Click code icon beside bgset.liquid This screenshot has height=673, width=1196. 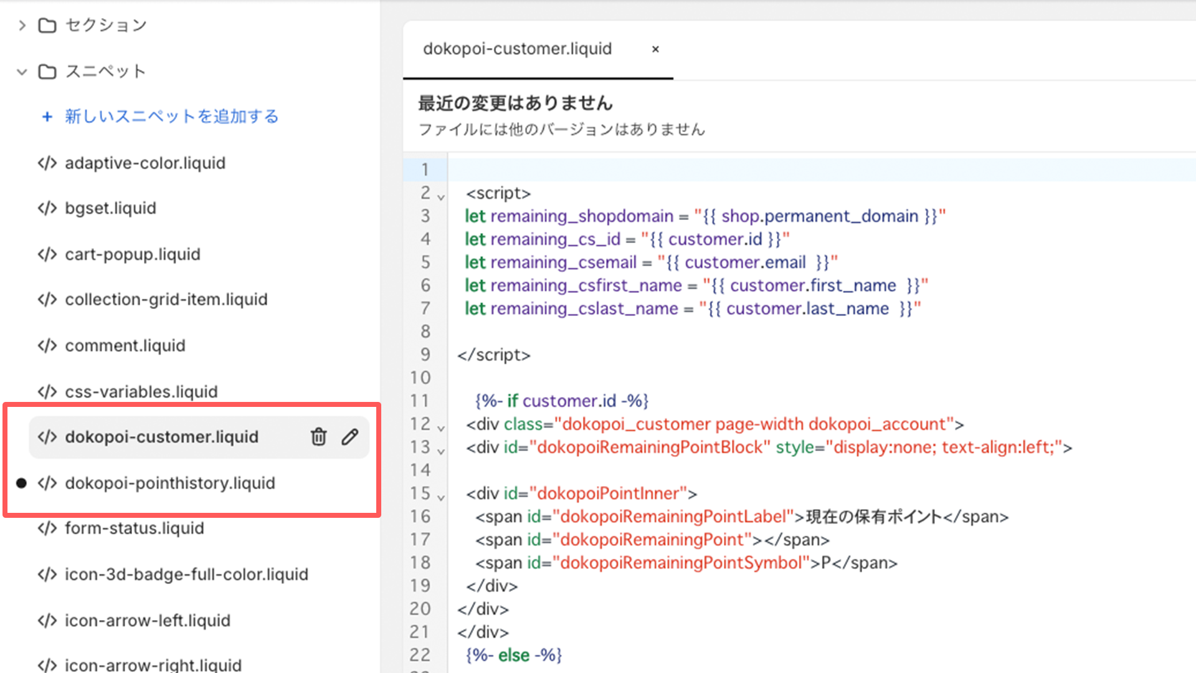pos(47,208)
